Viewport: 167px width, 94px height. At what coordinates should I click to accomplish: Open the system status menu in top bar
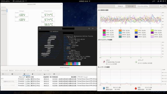(x=162, y=1)
